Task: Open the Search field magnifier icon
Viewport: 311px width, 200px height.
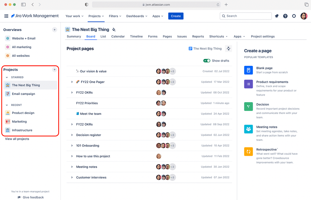Action: click(x=224, y=16)
